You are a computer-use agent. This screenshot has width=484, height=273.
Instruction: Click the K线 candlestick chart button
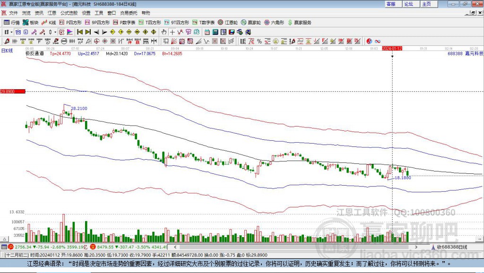tap(49, 22)
